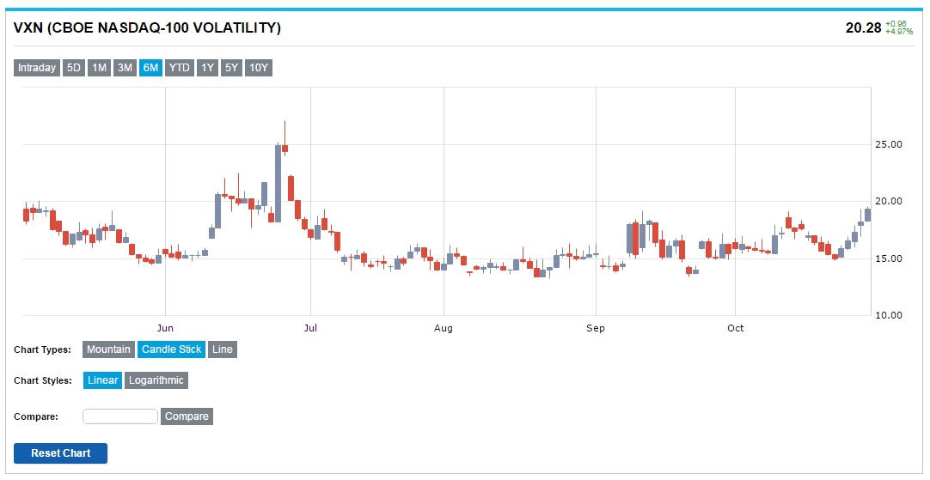The height and width of the screenshot is (480, 930).
Task: Click the VXN chart title
Action: [147, 27]
